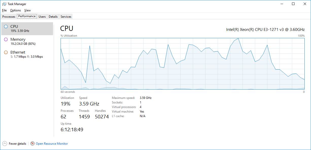Switch to the Details tab
Viewport: 311px width, 150px height.
(x=53, y=17)
